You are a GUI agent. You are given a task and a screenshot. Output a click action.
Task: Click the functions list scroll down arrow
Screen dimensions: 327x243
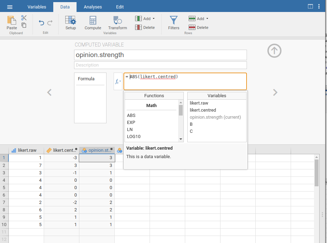181,139
